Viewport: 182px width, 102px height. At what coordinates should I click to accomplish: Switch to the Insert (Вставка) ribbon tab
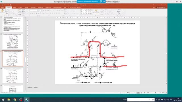pyautogui.click(x=20, y=8)
